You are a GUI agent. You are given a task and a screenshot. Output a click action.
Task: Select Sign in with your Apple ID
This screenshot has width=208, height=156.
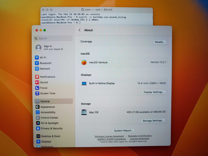[x=53, y=48]
